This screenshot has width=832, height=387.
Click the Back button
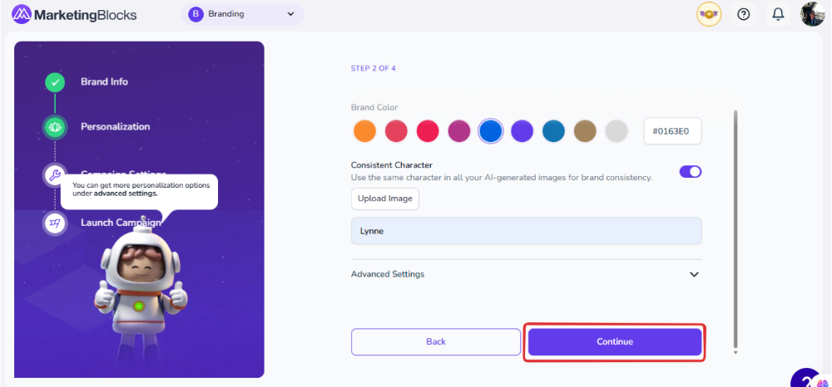click(436, 341)
